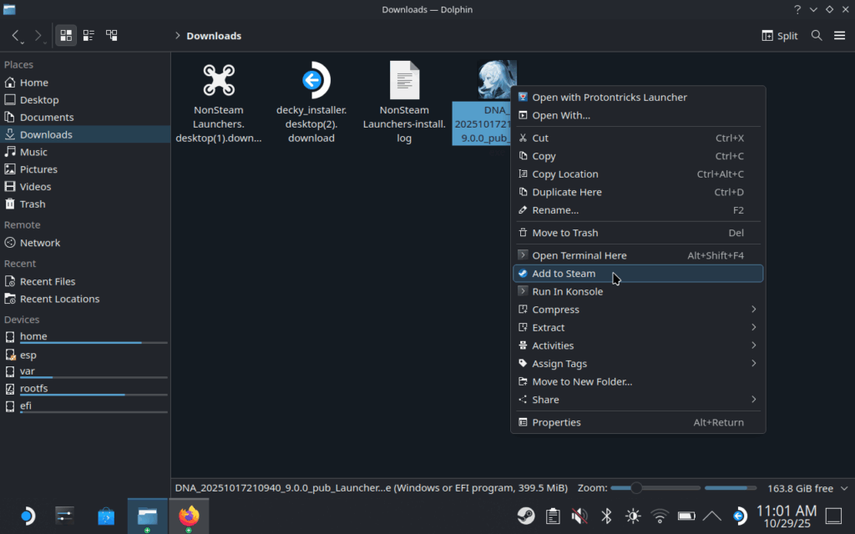Screen dimensions: 855x534
Task: Expand hidden icons chevron in system tray
Action: [x=711, y=516]
